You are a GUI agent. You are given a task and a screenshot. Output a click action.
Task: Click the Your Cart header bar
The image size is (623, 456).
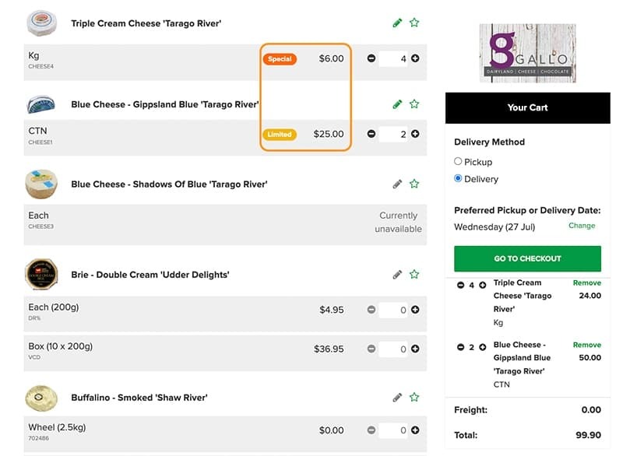tap(528, 108)
